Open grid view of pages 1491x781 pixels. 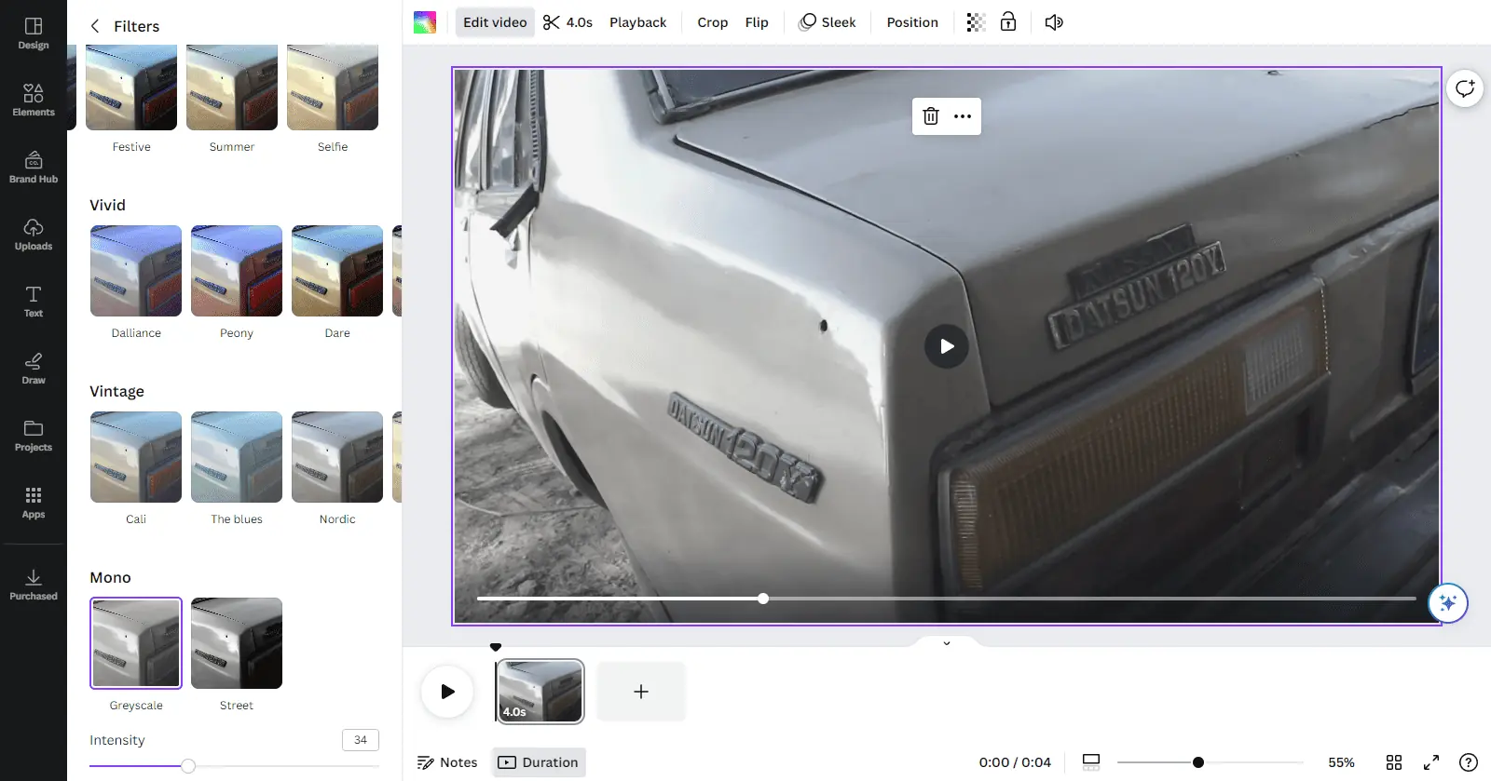coord(1394,762)
